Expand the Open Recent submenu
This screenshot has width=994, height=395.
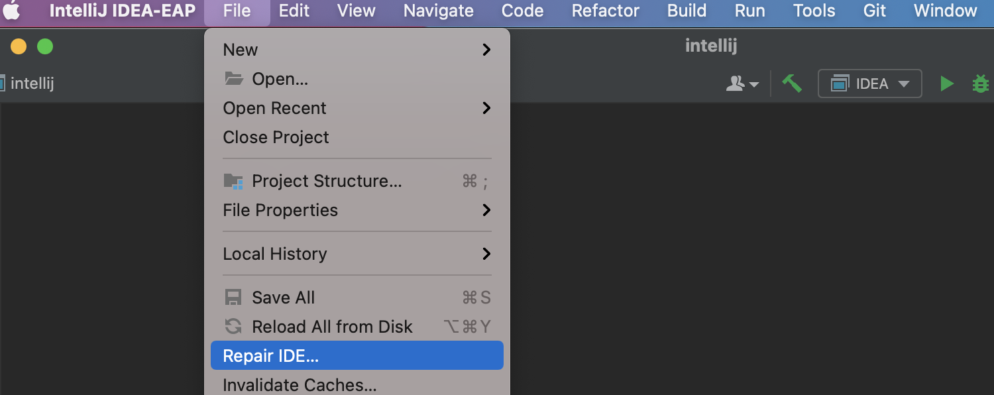(x=486, y=108)
